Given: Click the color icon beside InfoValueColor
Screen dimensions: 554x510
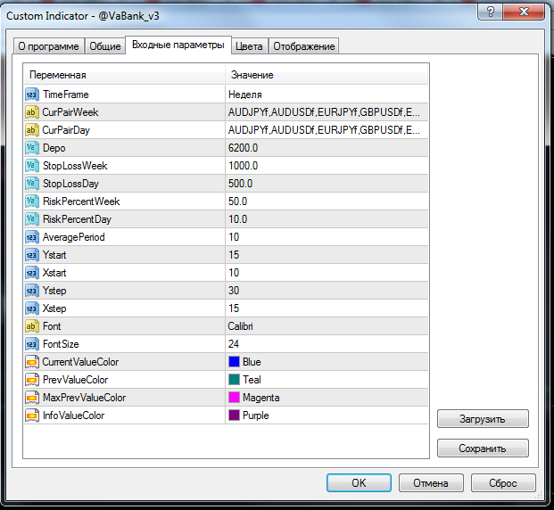Looking at the screenshot, I should coord(32,415).
